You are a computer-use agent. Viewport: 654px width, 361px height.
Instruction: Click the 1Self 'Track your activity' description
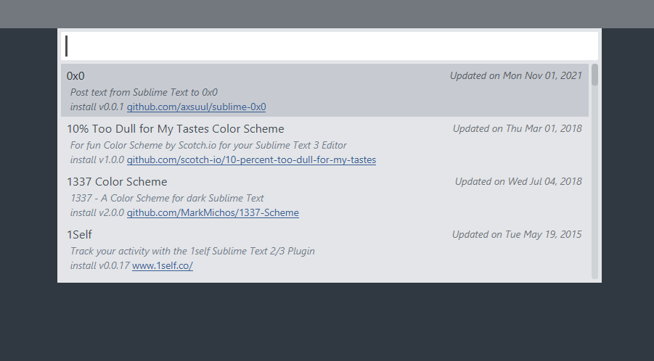[x=192, y=251]
